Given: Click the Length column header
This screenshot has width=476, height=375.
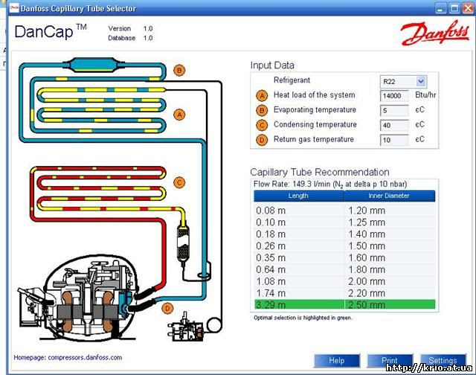Looking at the screenshot, I should 299,196.
